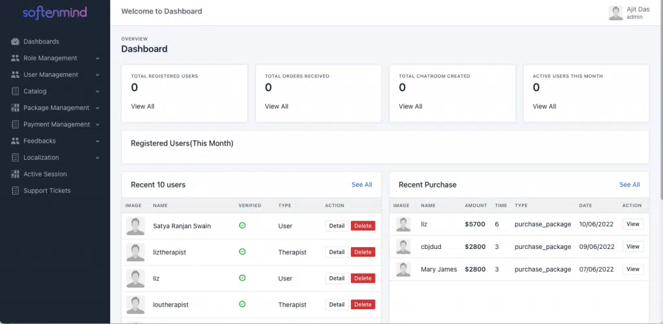
Task: Click the Active Session grid icon
Action: pos(16,174)
